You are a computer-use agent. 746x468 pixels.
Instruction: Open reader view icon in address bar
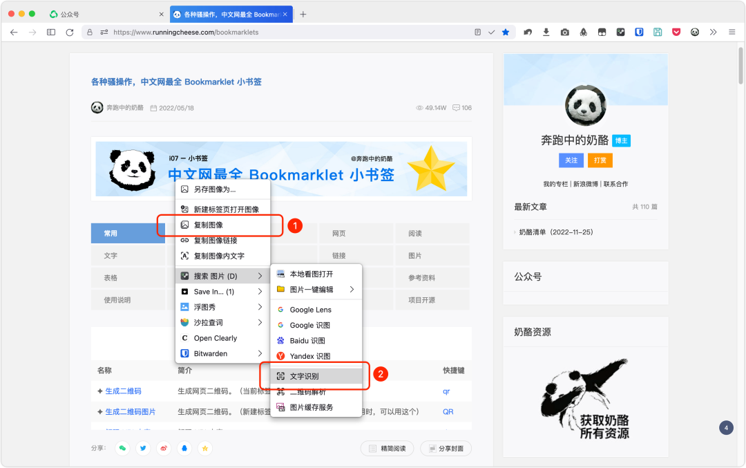click(478, 32)
